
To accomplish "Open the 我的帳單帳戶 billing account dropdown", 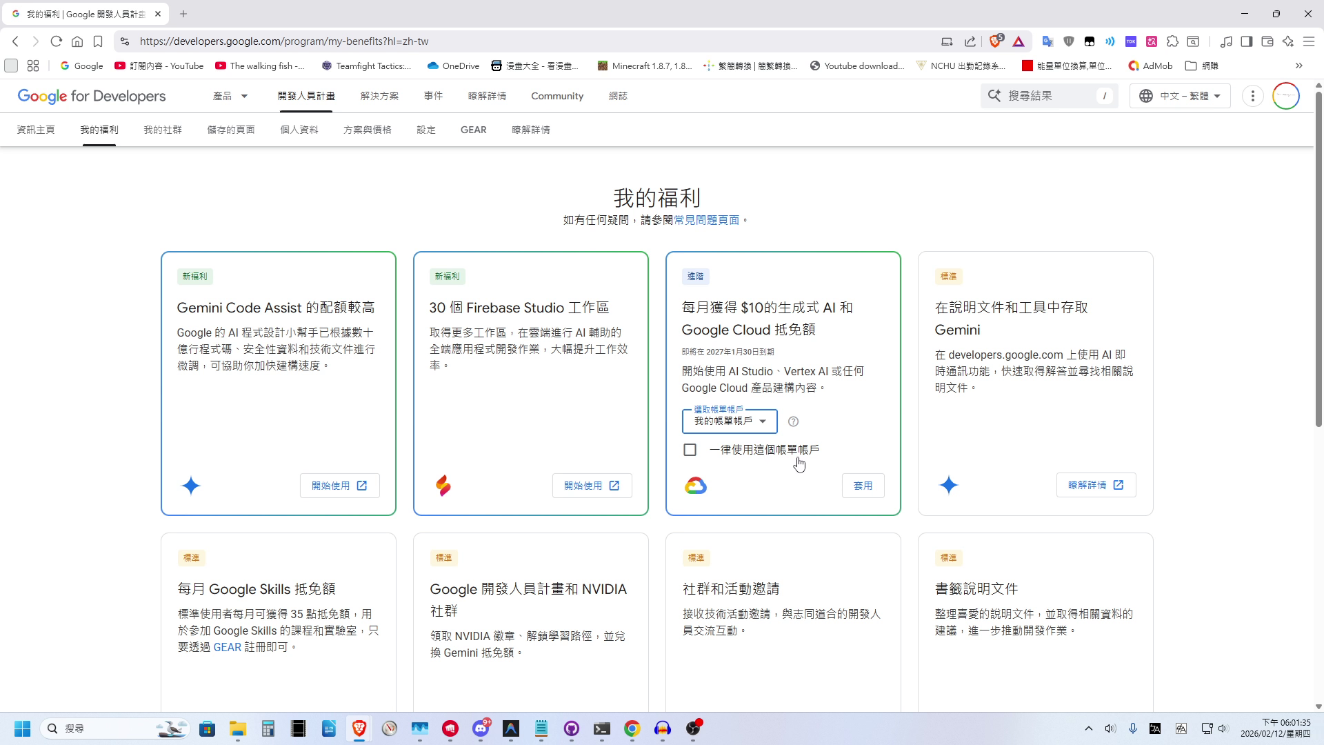I will pyautogui.click(x=730, y=421).
